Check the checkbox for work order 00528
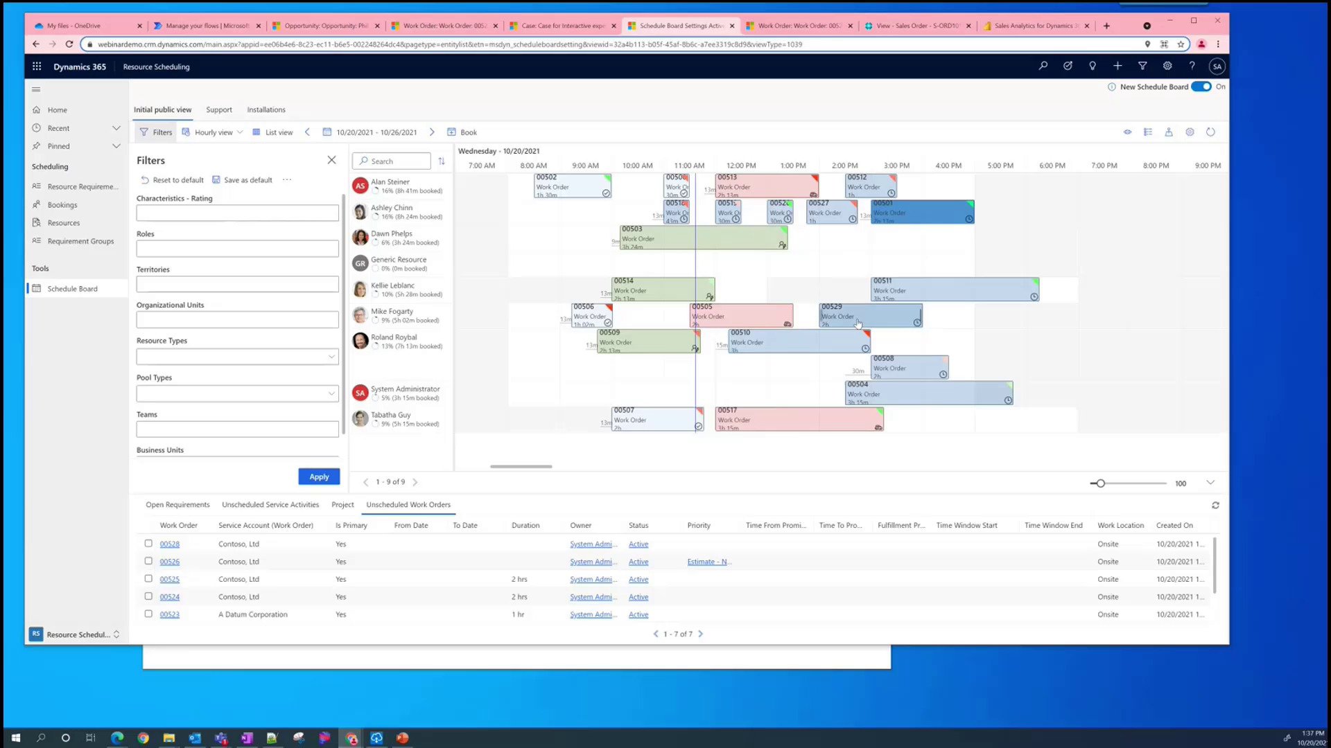The height and width of the screenshot is (748, 1331). (x=148, y=544)
